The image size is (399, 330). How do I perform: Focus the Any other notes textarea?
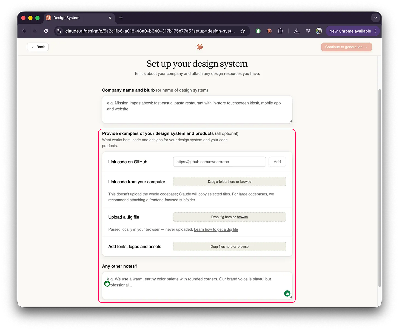click(197, 286)
